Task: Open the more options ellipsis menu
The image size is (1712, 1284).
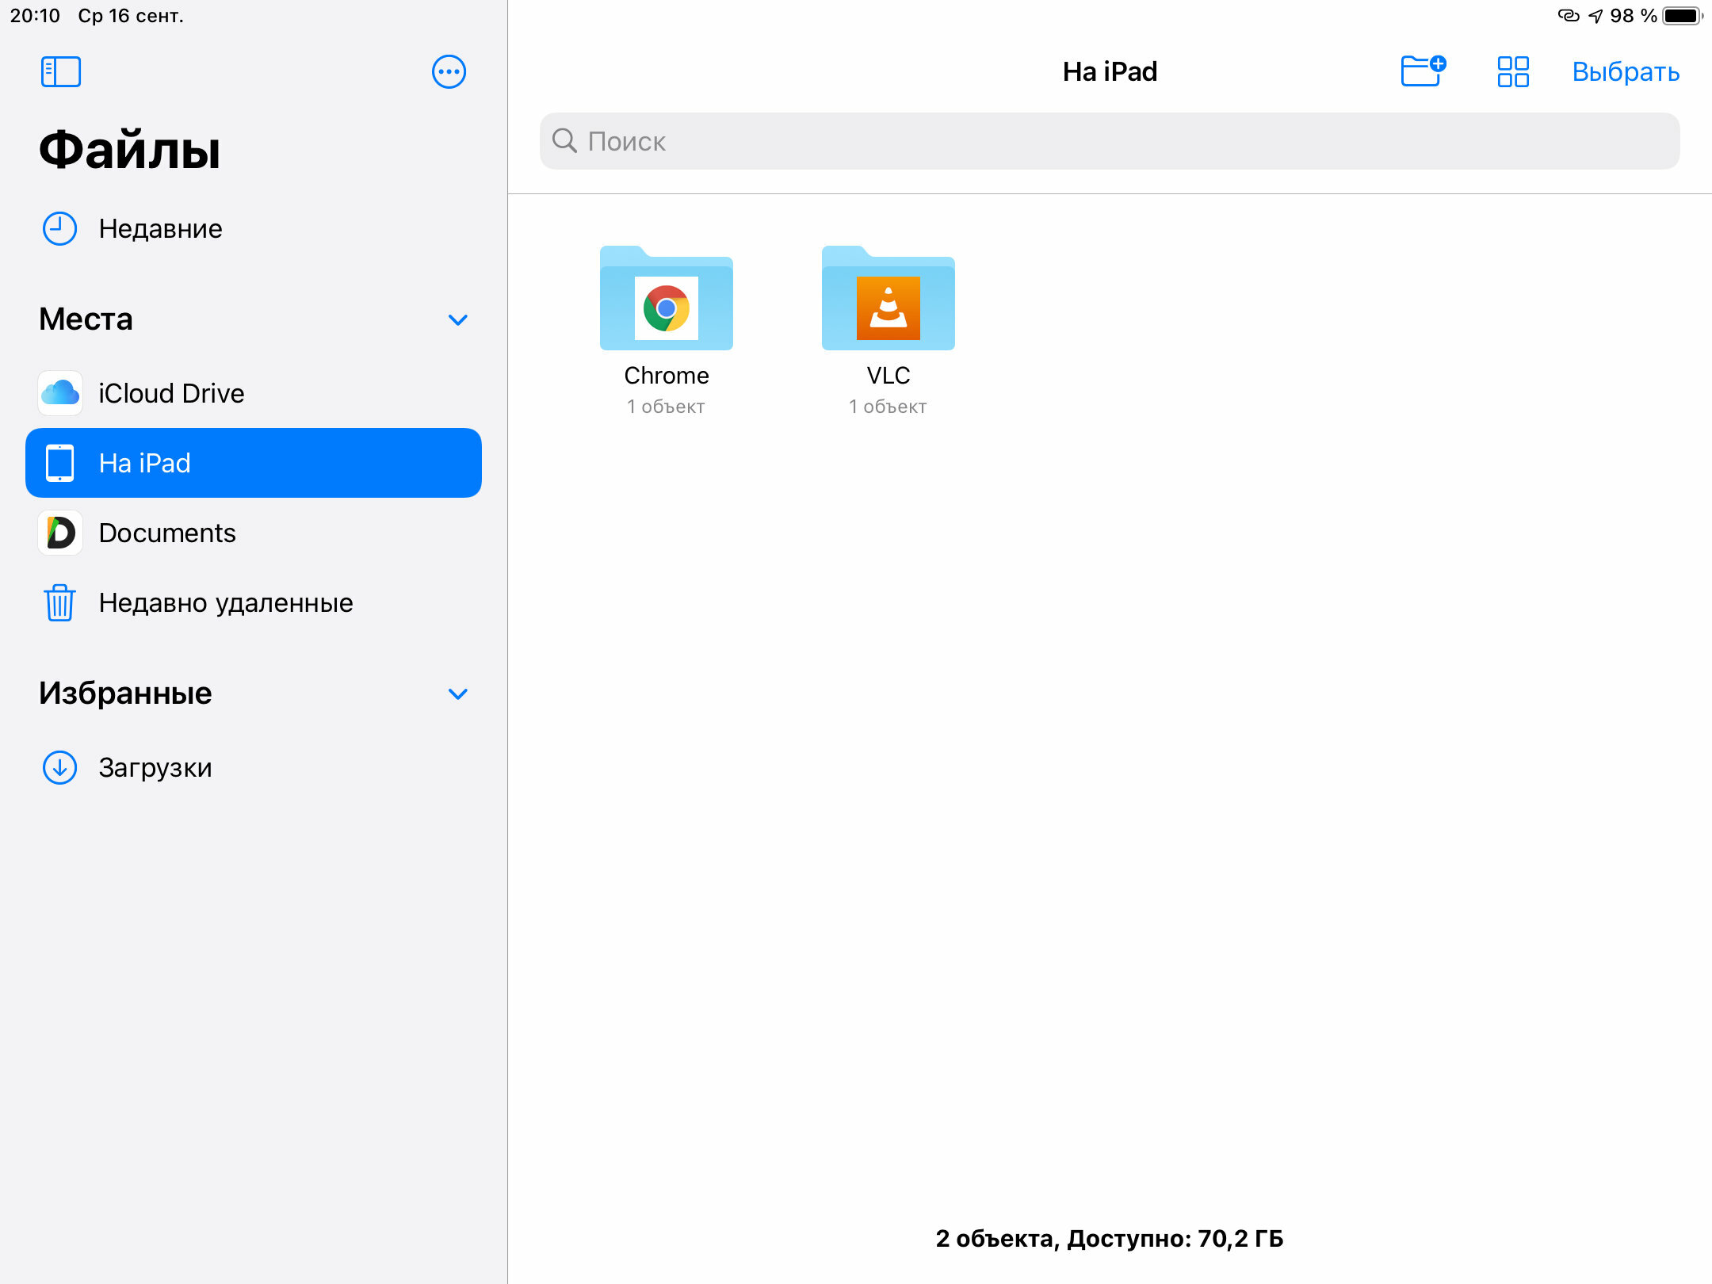Action: point(449,72)
